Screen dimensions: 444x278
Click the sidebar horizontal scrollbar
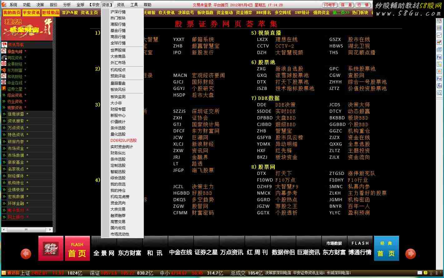pyautogui.click(x=27, y=230)
